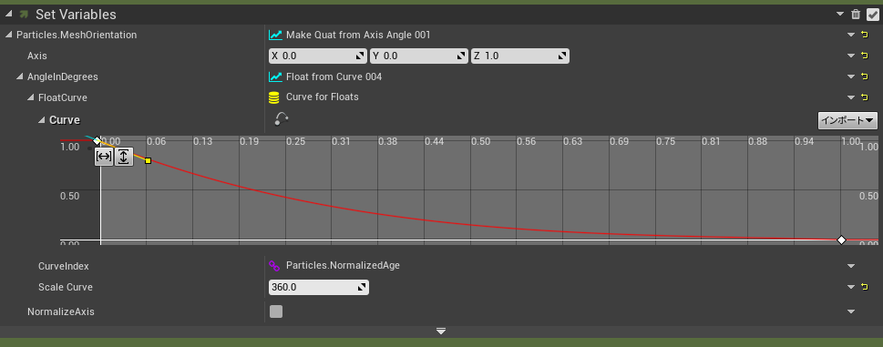883x347 pixels.
Task: Click the Axis X value field
Action: point(318,56)
